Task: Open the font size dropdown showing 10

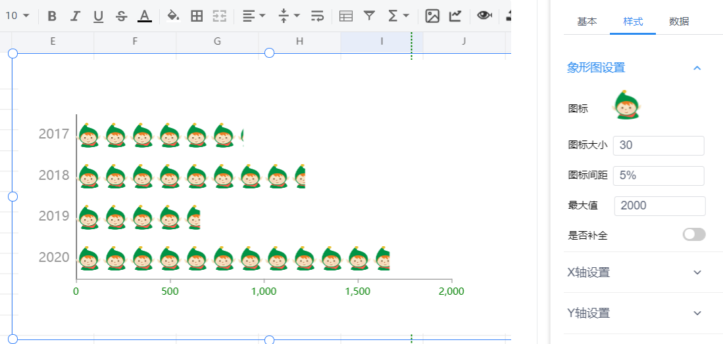Action: click(x=18, y=16)
